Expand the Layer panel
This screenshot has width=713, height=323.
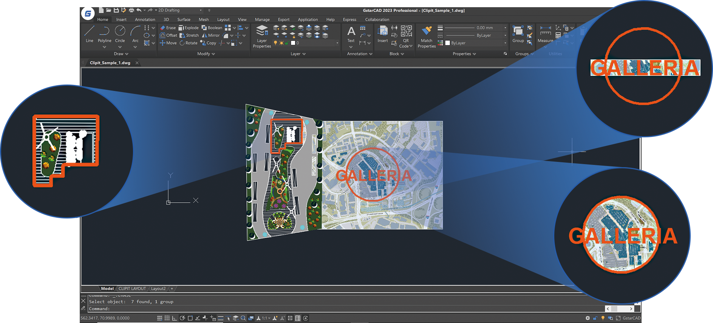pyautogui.click(x=298, y=54)
